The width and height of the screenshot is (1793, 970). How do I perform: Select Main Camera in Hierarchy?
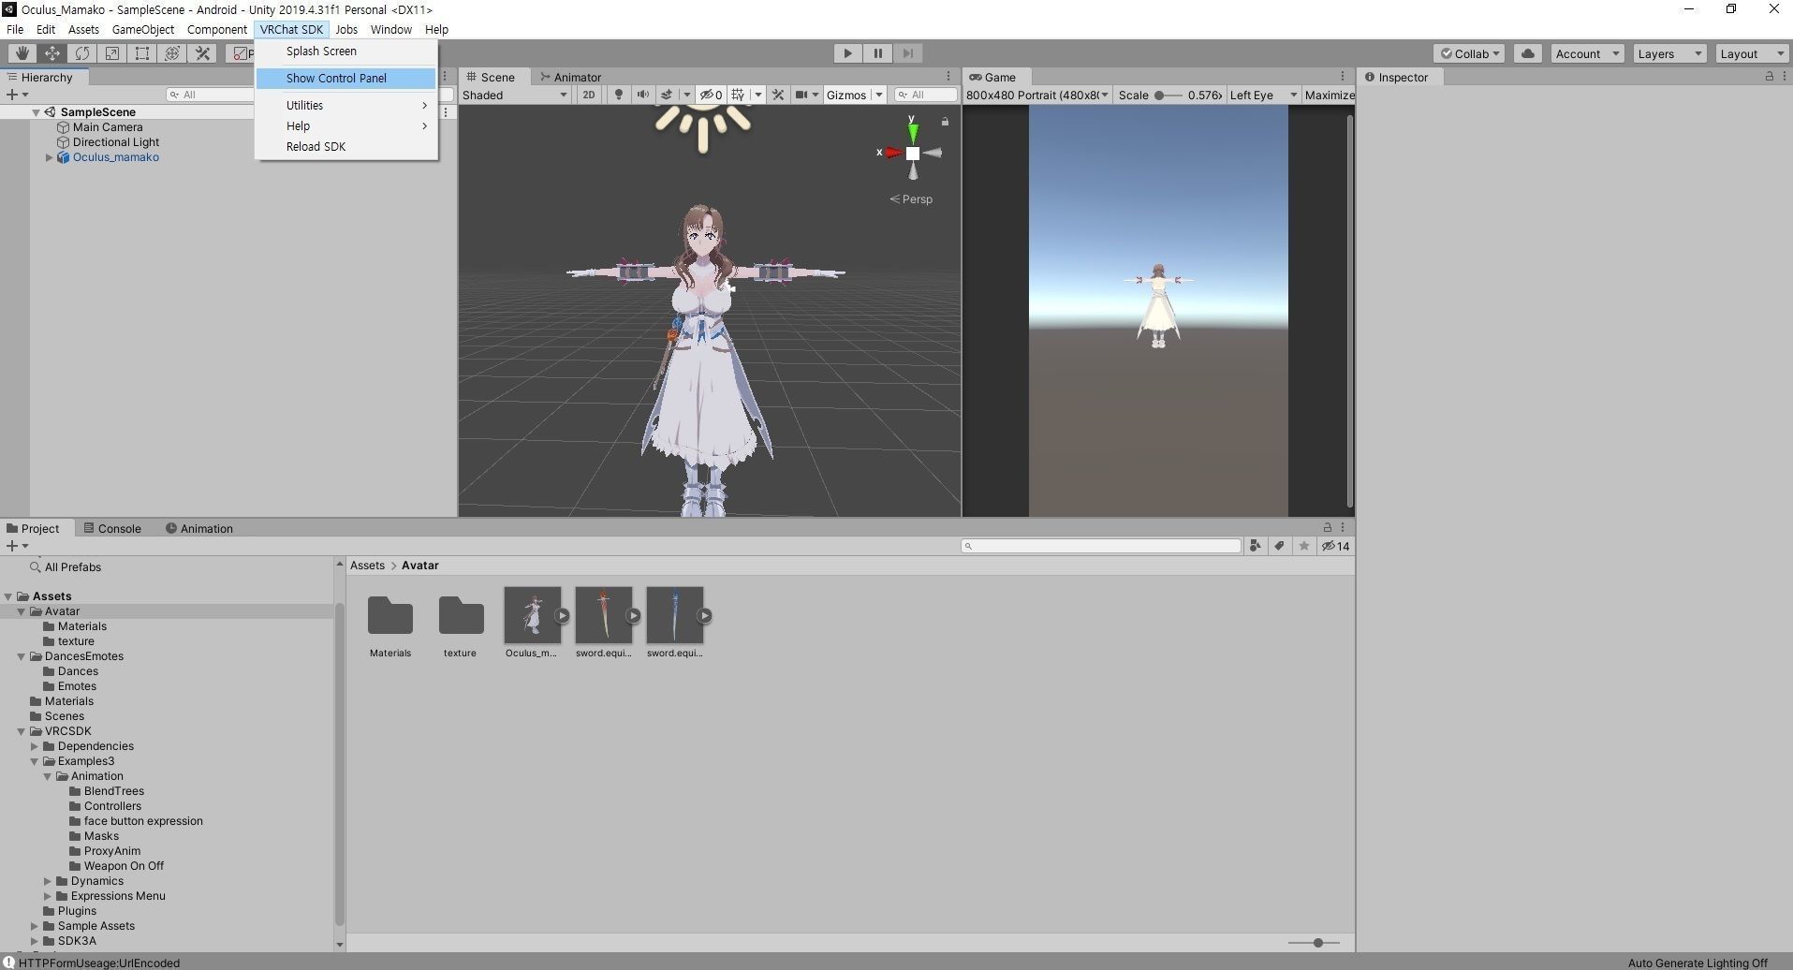click(x=108, y=127)
